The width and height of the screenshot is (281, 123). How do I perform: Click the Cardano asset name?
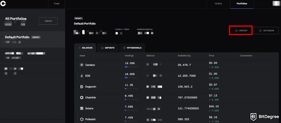click(90, 65)
